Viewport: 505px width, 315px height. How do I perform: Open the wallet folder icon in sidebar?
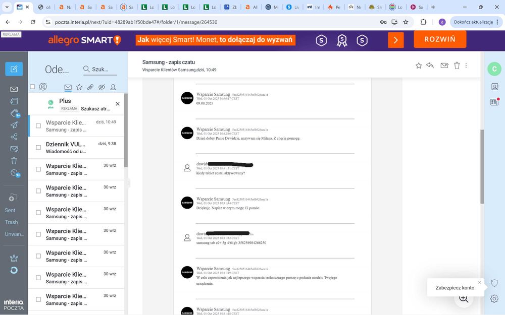(x=14, y=101)
